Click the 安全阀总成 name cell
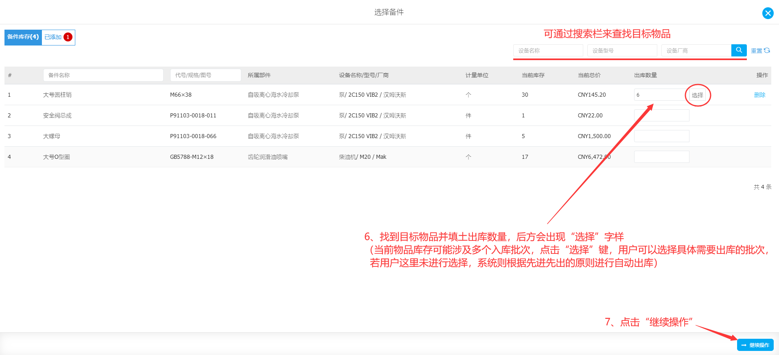The width and height of the screenshot is (779, 355). point(57,115)
